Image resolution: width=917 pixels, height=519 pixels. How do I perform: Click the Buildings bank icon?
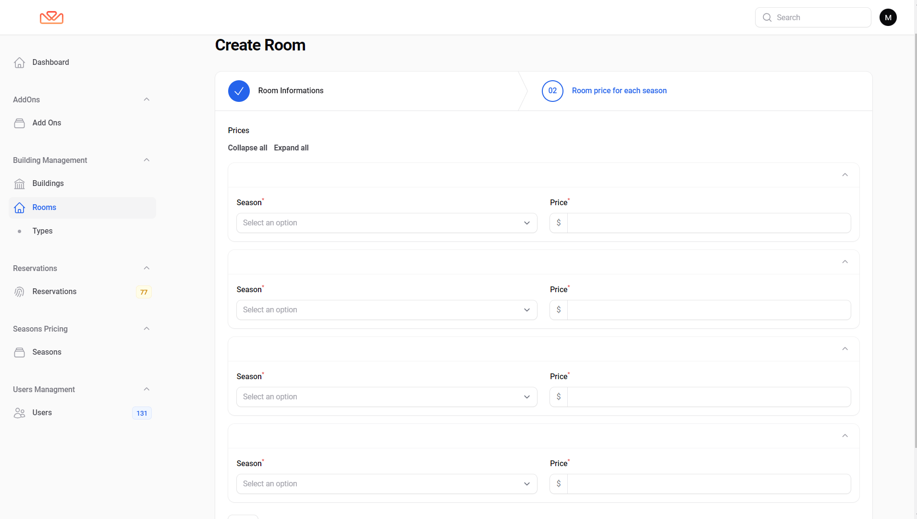[19, 184]
